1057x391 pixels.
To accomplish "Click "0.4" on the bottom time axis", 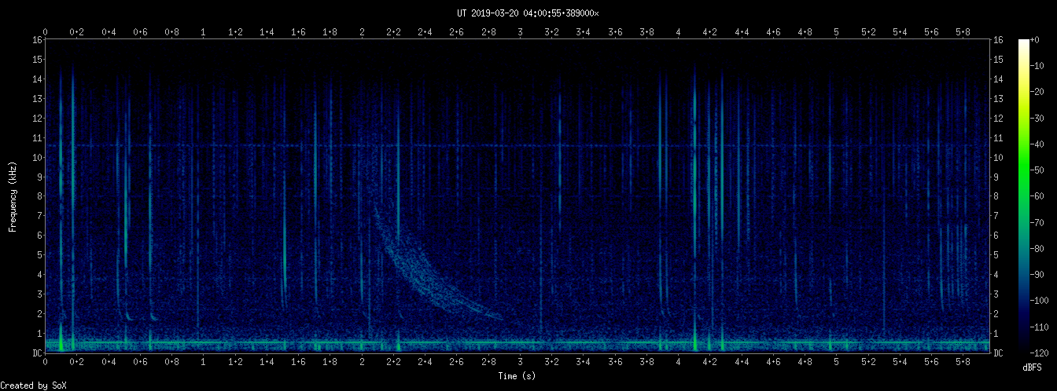I will coord(109,362).
